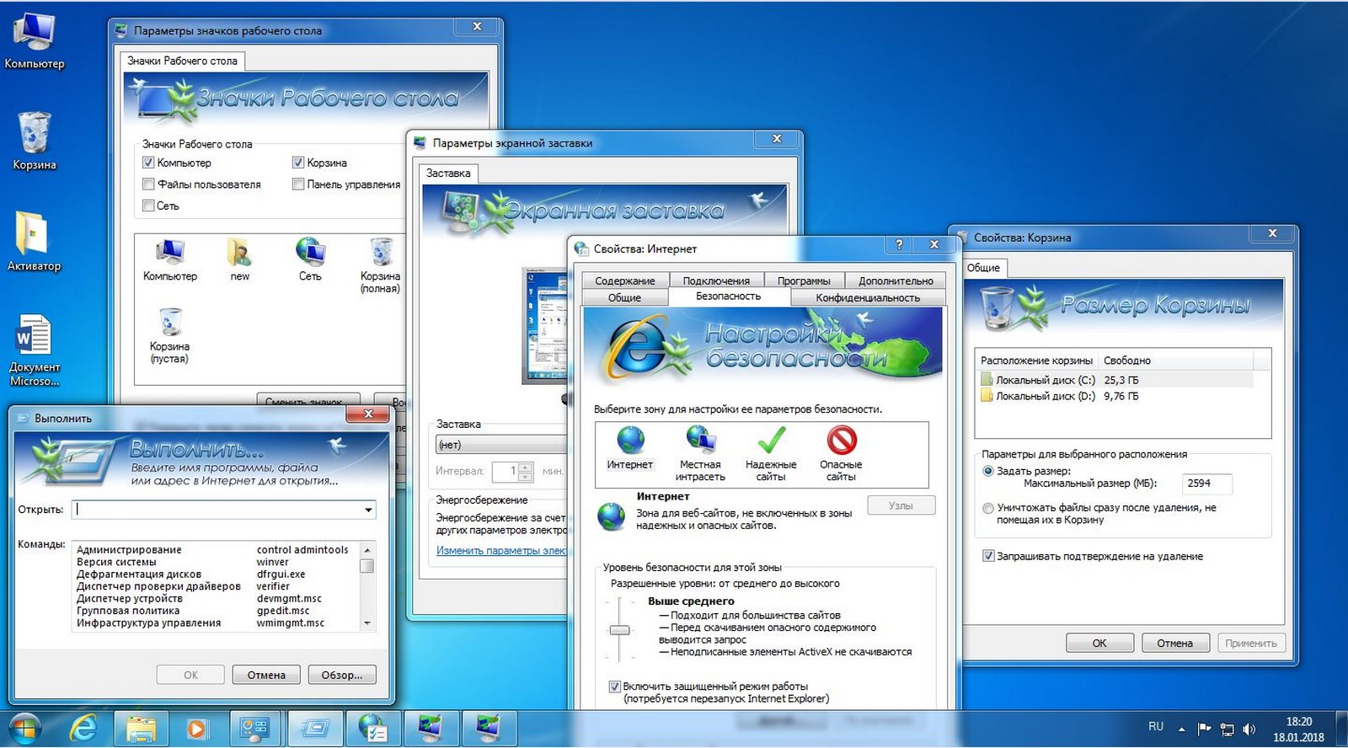This screenshot has width=1348, height=748.
Task: Open the Windows Start menu
Action: (24, 729)
